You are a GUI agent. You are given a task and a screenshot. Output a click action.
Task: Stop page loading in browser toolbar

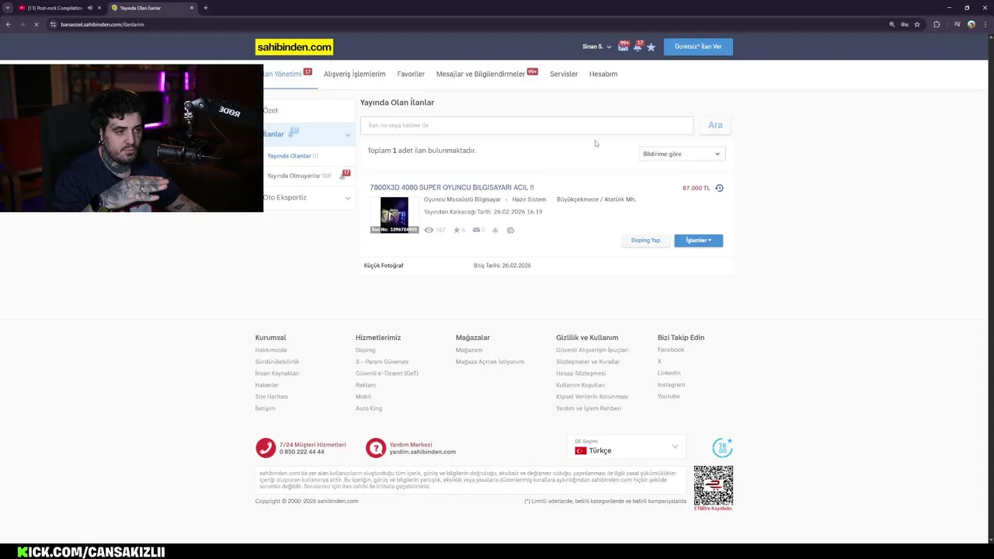(x=36, y=24)
